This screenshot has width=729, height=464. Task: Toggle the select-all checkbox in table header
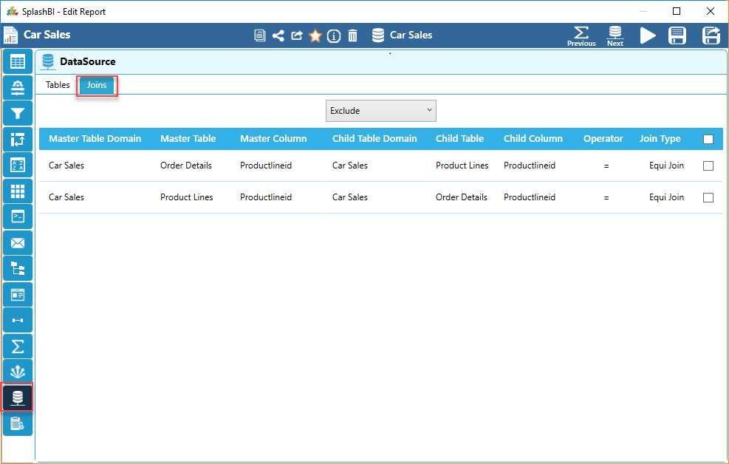(x=708, y=139)
